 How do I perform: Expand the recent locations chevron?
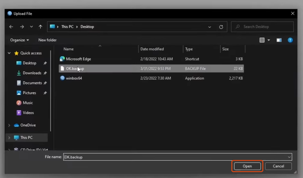(31, 27)
